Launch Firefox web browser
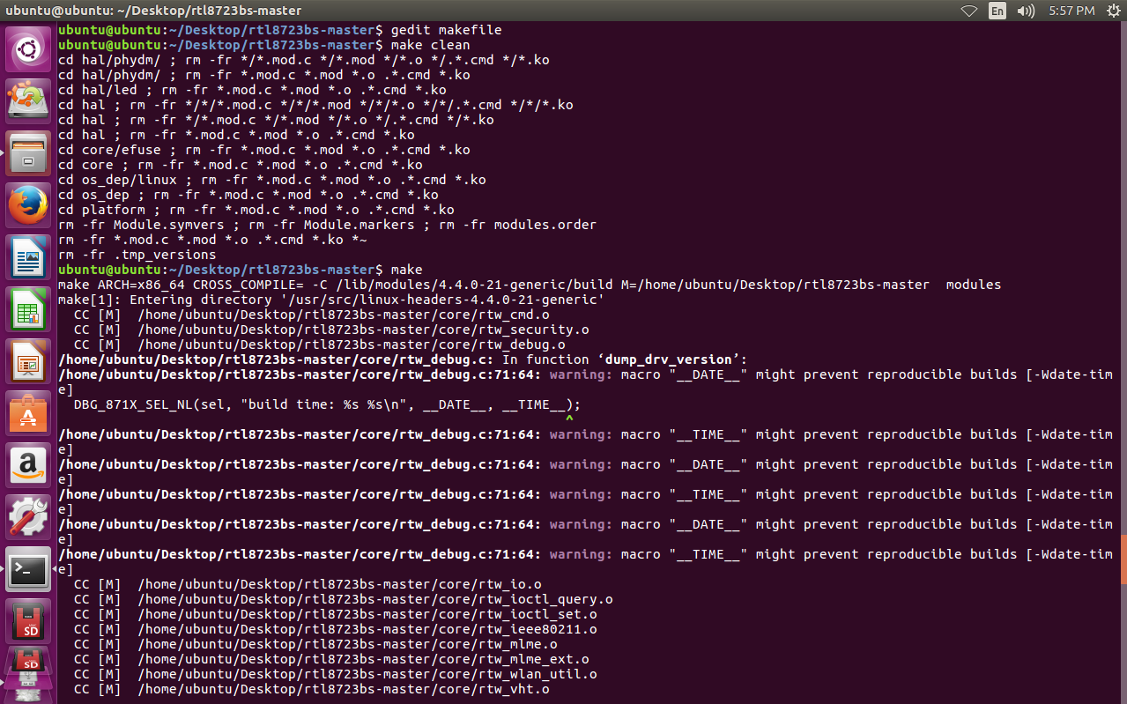Image resolution: width=1127 pixels, height=704 pixels. pos(29,205)
